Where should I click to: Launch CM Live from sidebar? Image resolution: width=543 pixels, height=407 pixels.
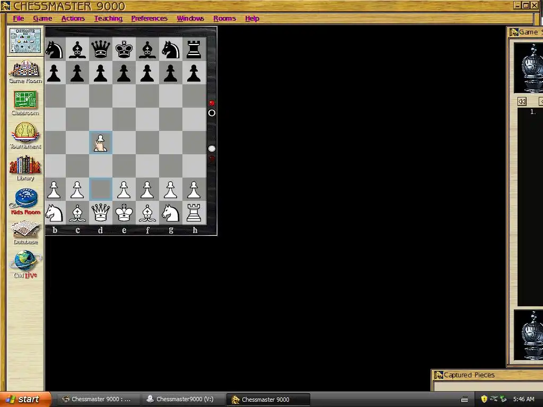pyautogui.click(x=25, y=265)
